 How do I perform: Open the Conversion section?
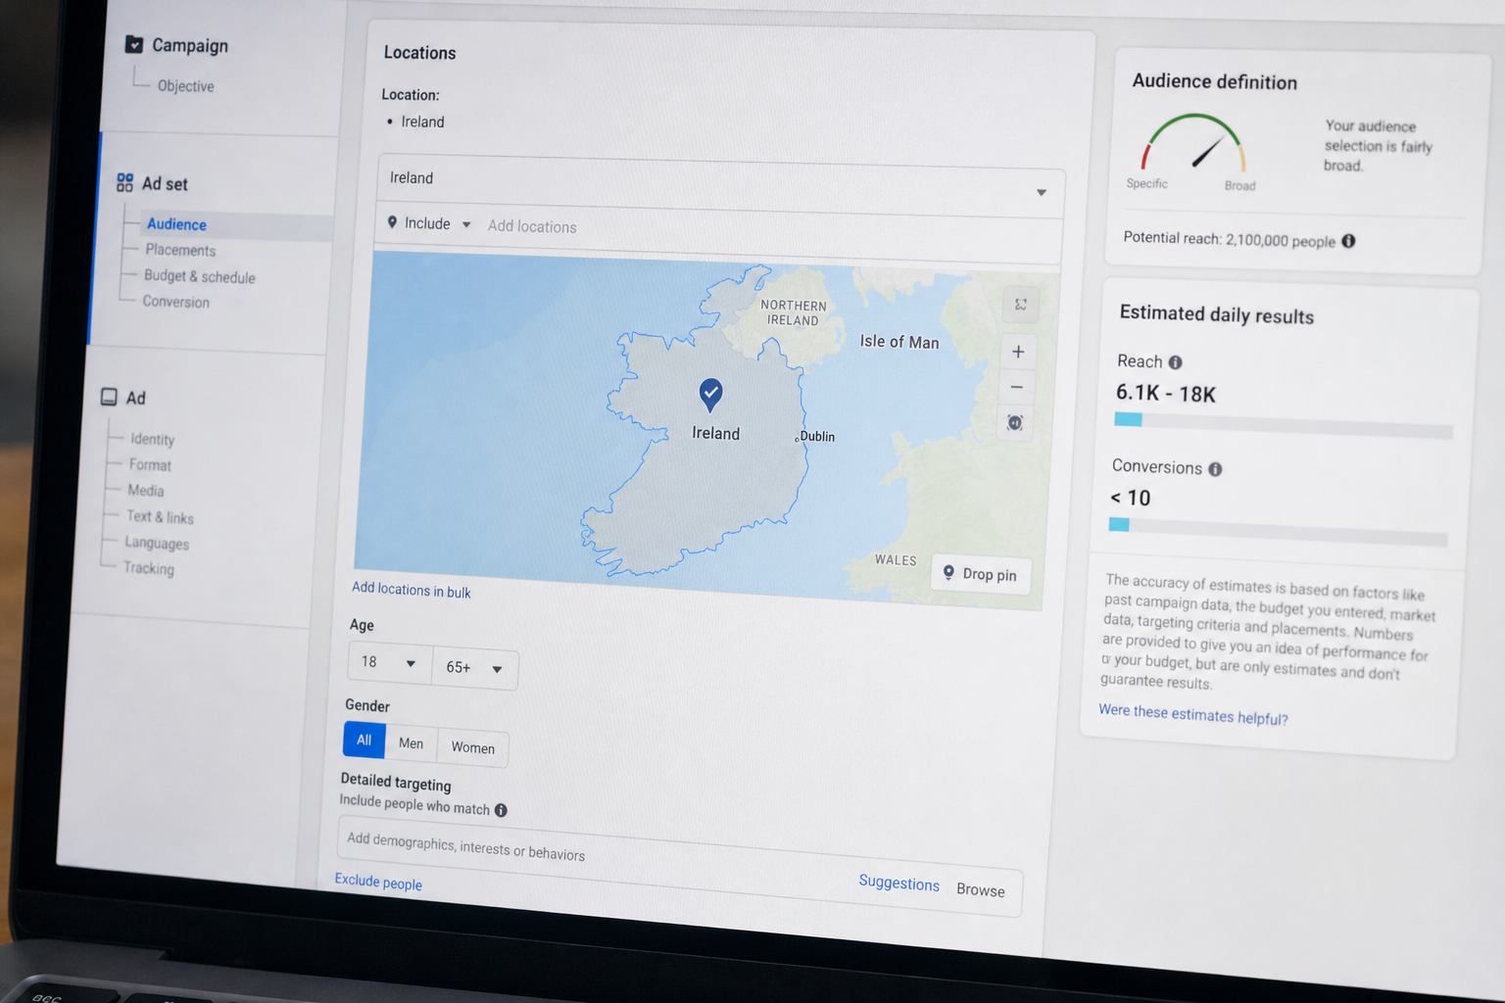175,302
